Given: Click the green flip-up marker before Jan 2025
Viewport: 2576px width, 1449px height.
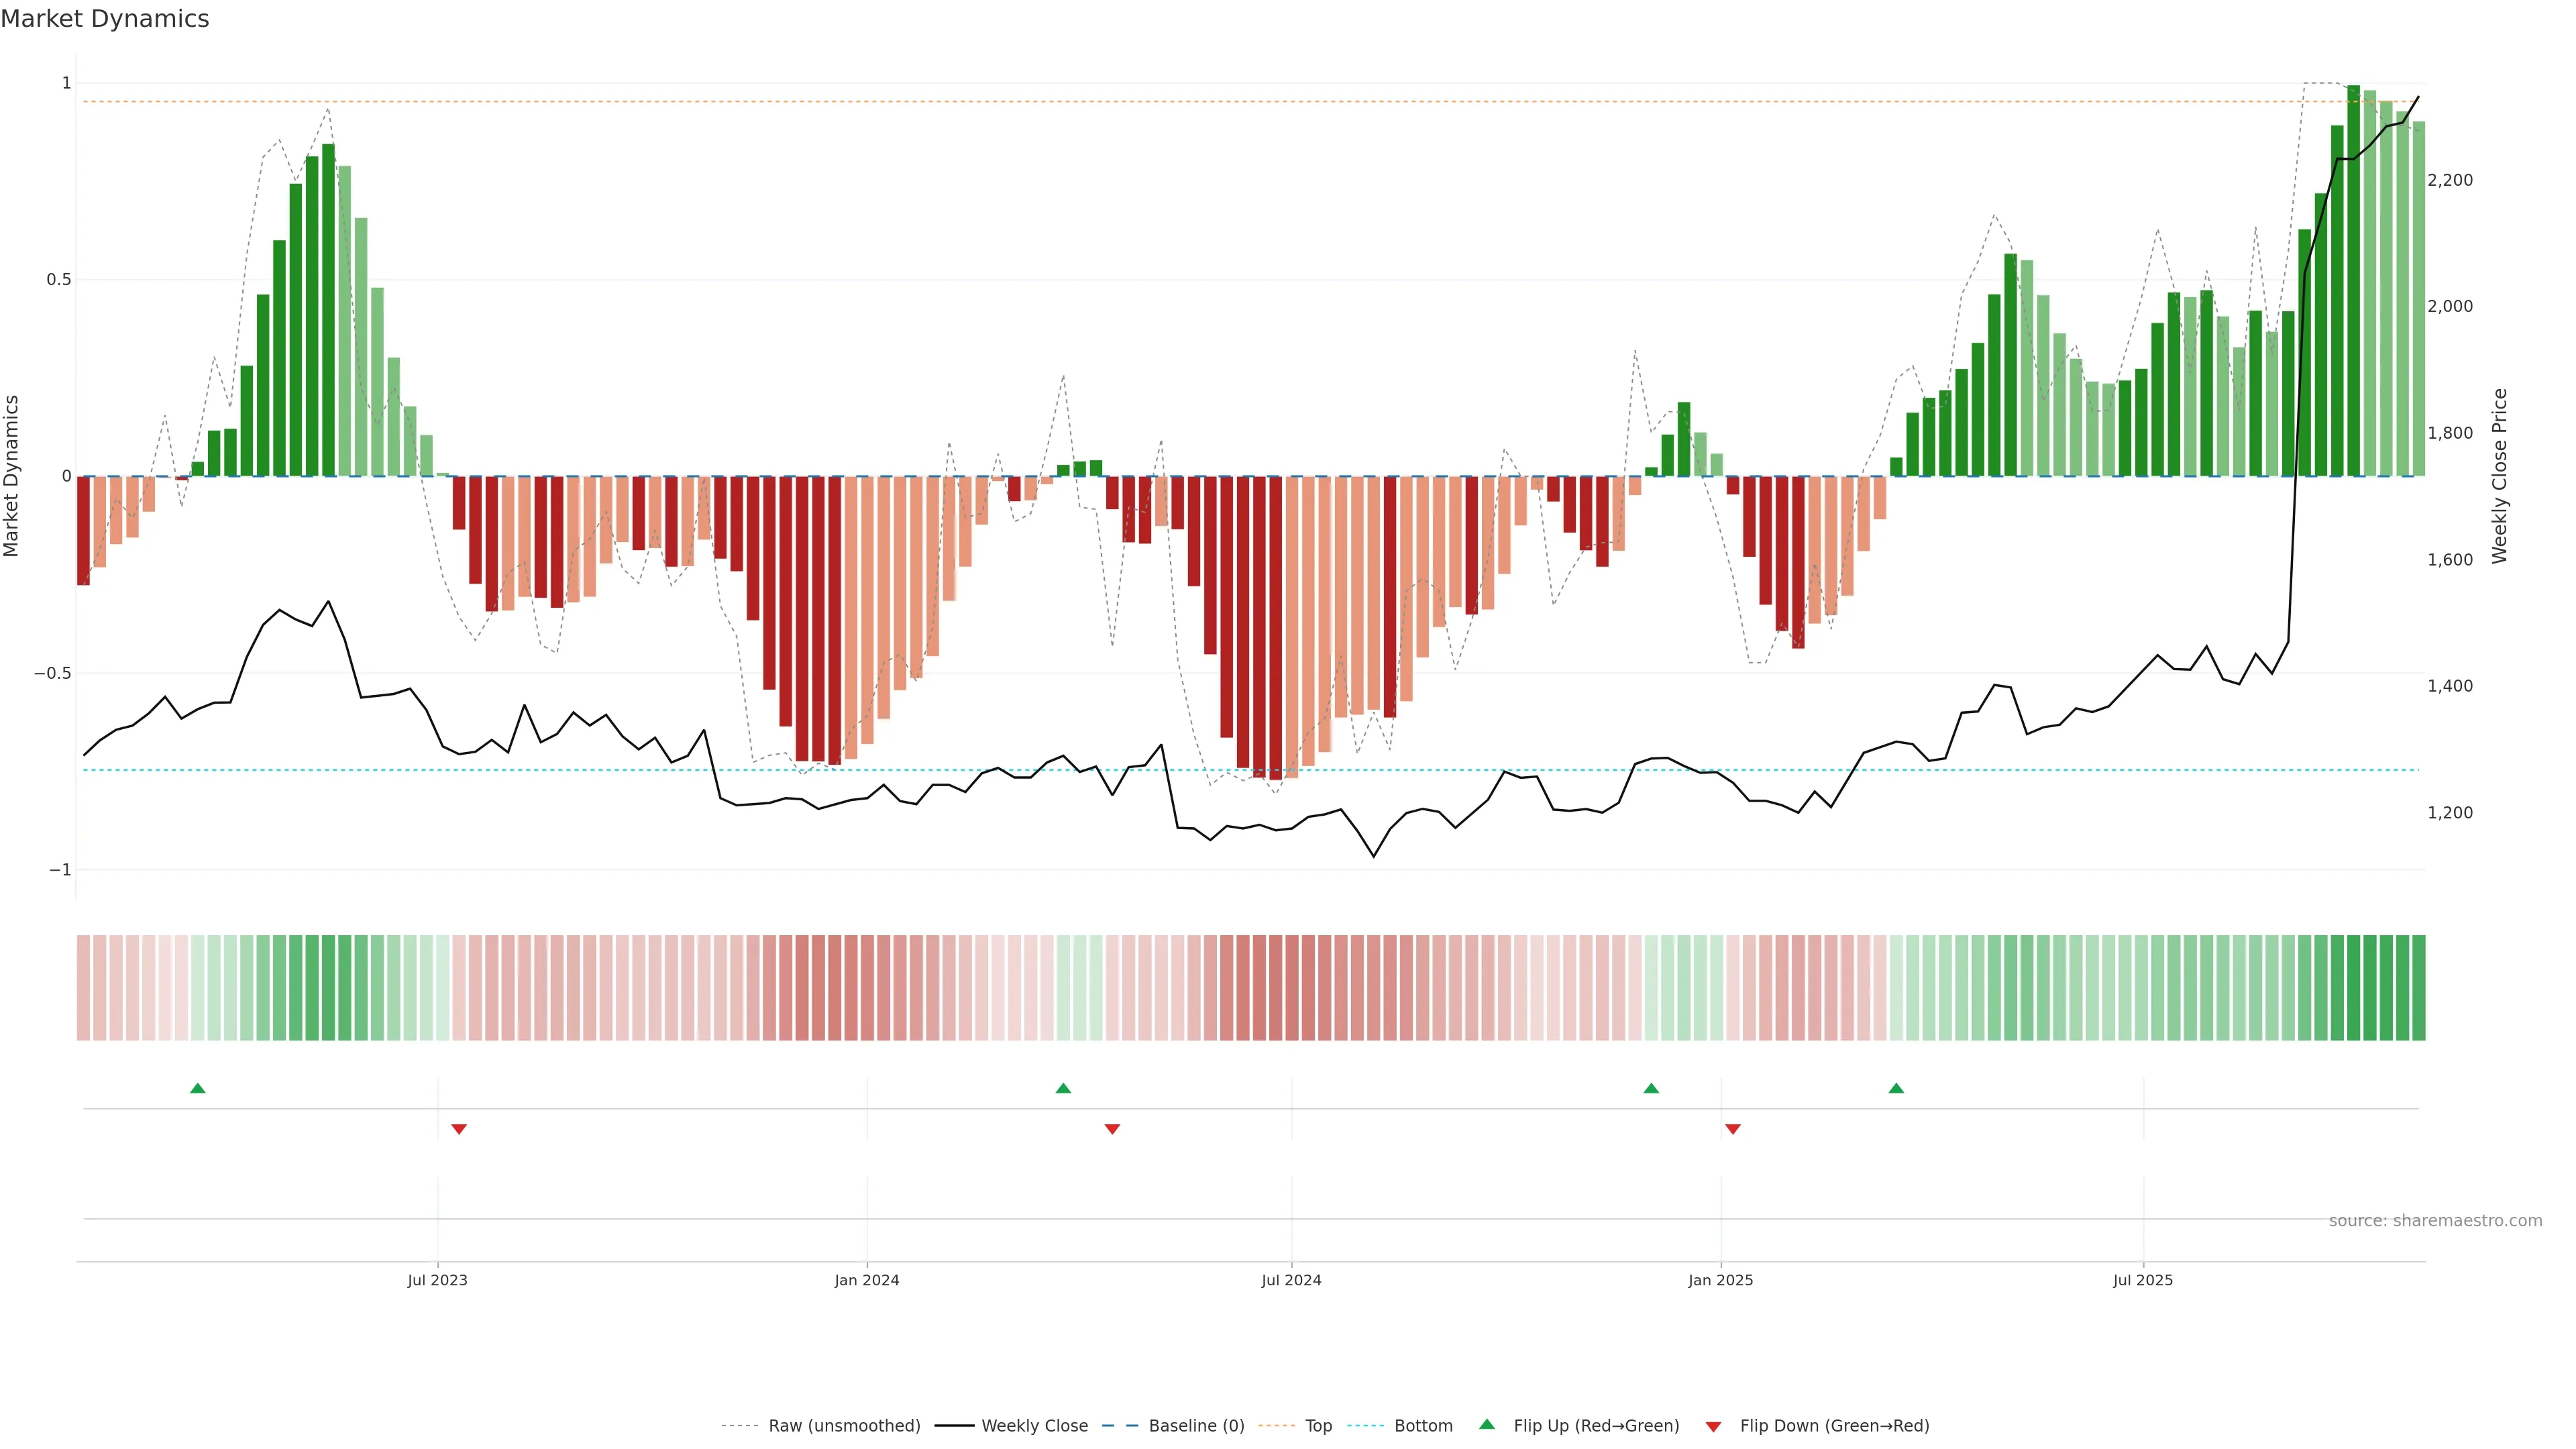Looking at the screenshot, I should (x=1651, y=1088).
